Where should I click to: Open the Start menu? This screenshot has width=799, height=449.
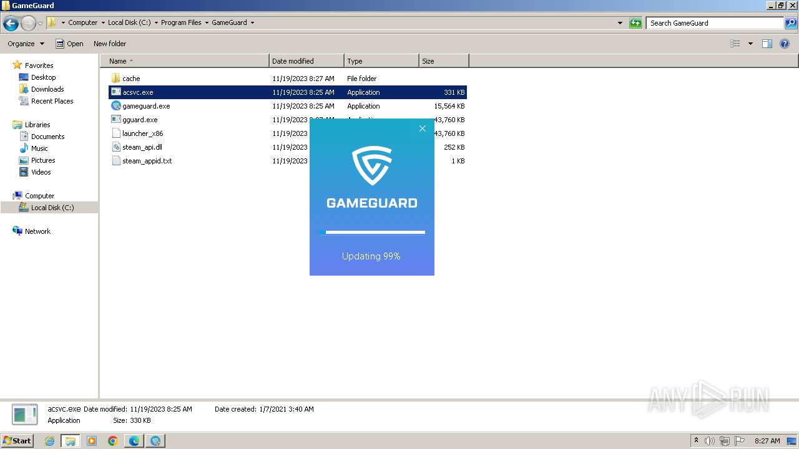click(x=17, y=440)
